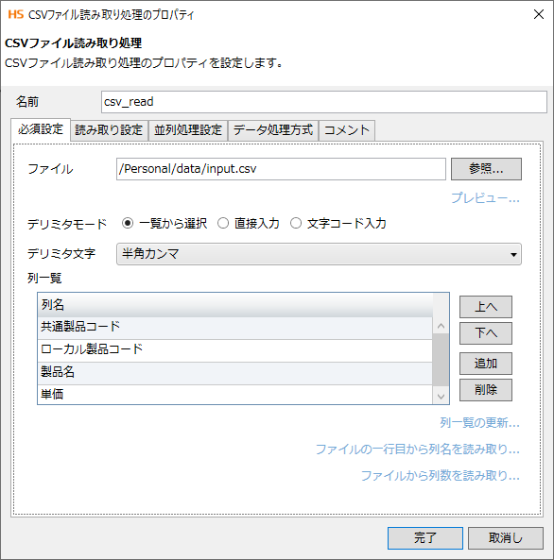Viewport: 554px width, 560px height.
Task: Close the CSV properties dialog
Action: pyautogui.click(x=539, y=15)
